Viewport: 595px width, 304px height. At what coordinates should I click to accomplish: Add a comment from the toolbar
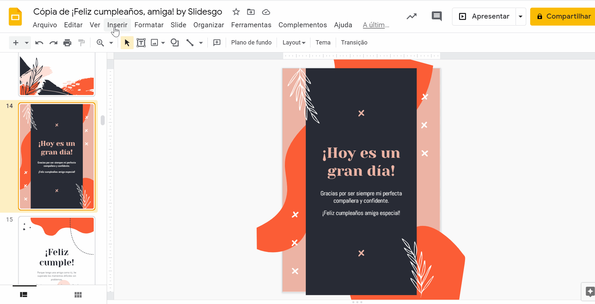click(x=217, y=43)
